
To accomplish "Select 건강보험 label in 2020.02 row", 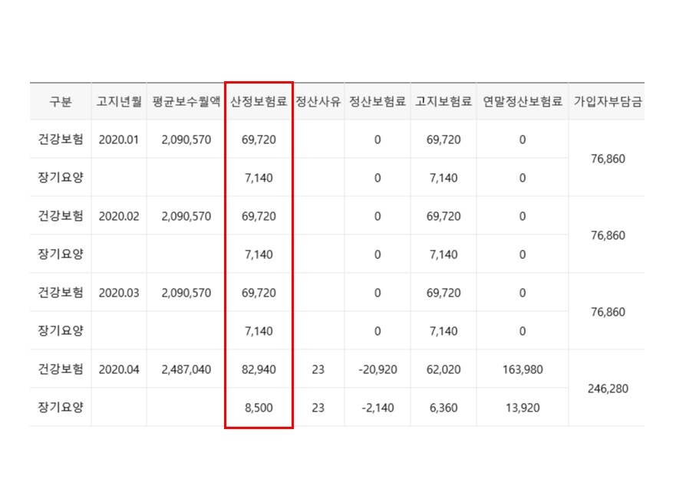I will point(61,216).
